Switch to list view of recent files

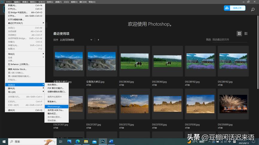tap(246, 34)
